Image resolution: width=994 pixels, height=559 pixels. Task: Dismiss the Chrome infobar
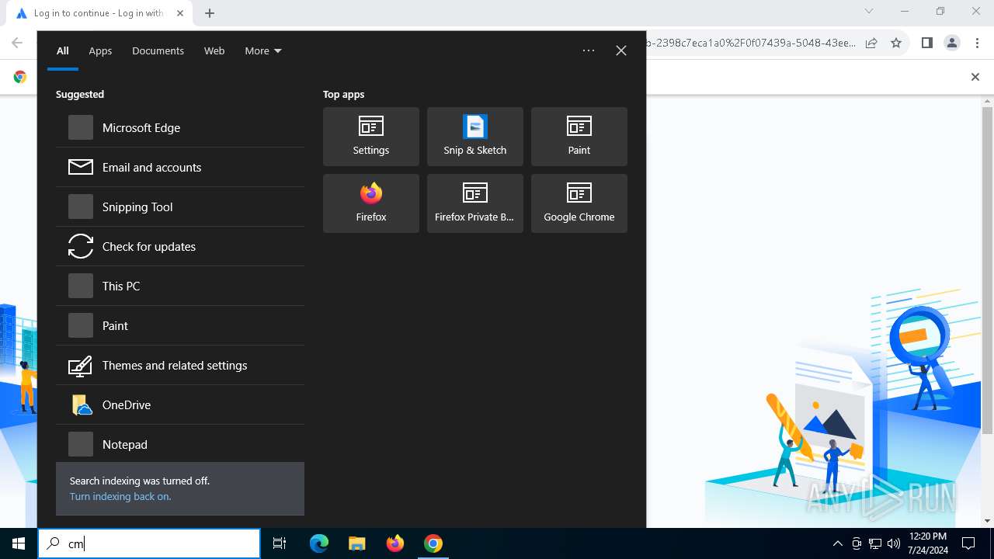975,76
